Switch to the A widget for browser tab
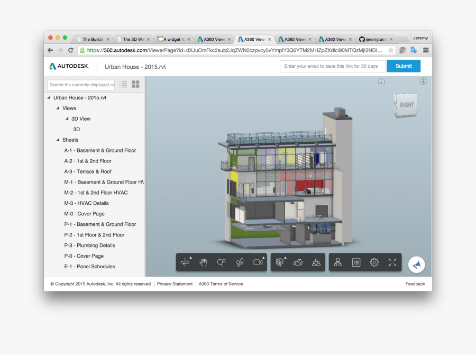476x355 pixels. click(173, 39)
